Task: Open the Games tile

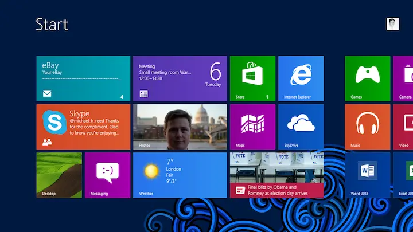Action: (367, 78)
